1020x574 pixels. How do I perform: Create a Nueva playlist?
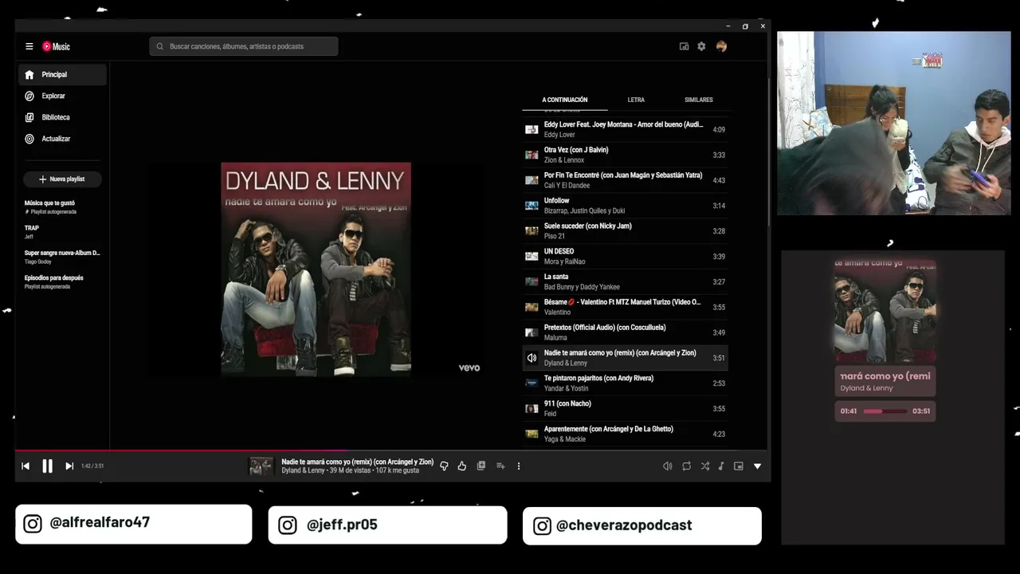point(62,179)
